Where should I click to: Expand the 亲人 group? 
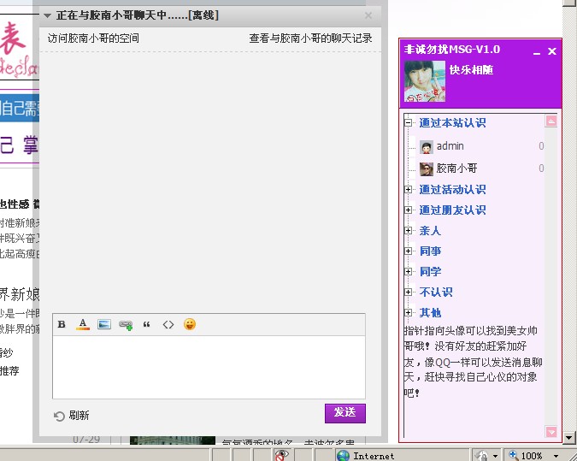(408, 231)
